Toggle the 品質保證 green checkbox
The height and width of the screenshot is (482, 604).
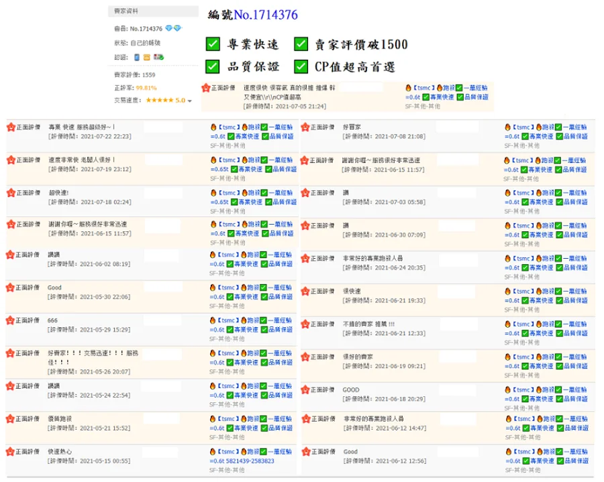pos(213,66)
